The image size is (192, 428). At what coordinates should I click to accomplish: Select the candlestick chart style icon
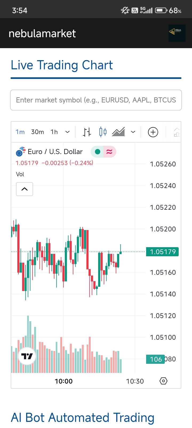[103, 132]
